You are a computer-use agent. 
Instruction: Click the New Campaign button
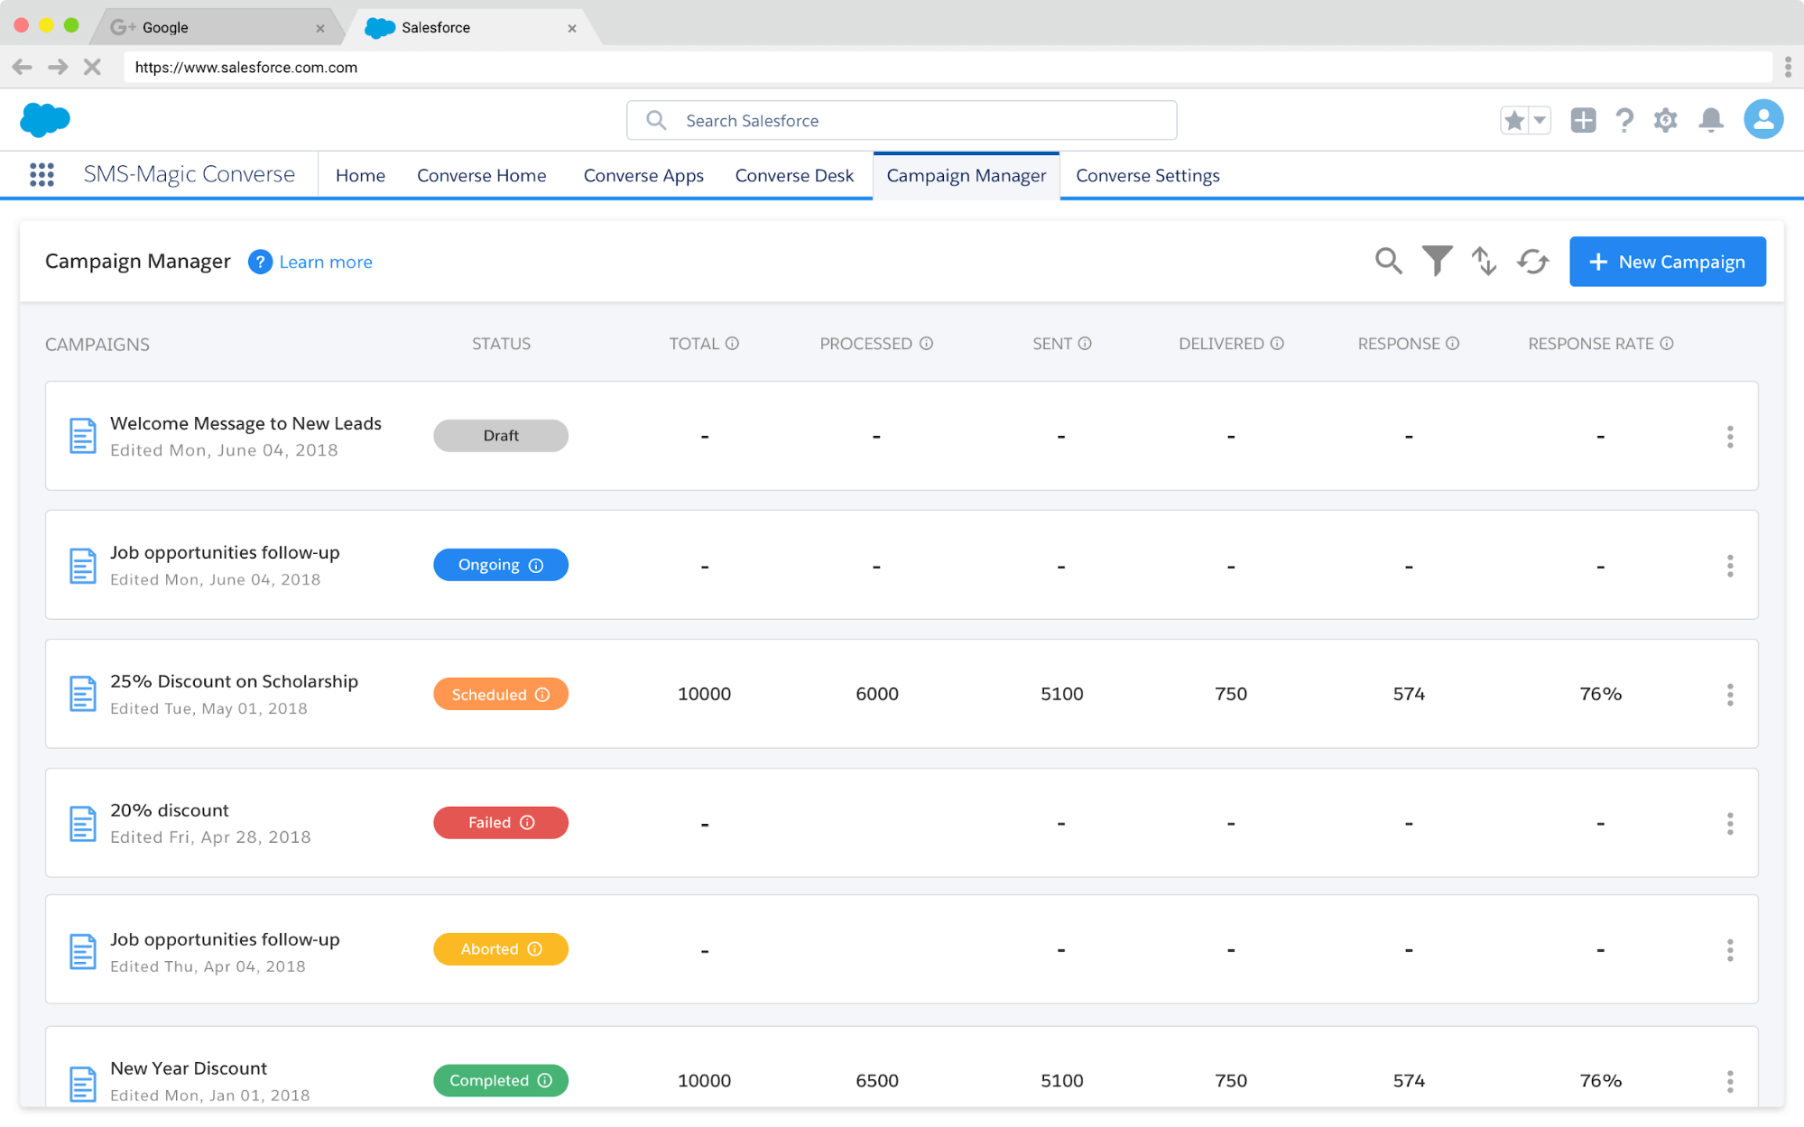click(x=1668, y=262)
